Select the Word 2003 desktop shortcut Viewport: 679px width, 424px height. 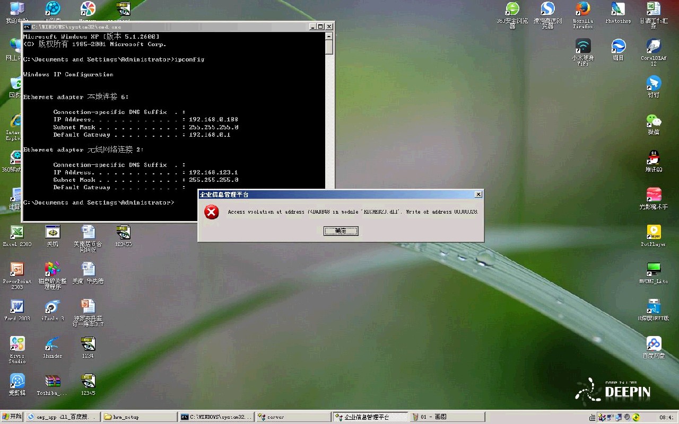(x=17, y=307)
